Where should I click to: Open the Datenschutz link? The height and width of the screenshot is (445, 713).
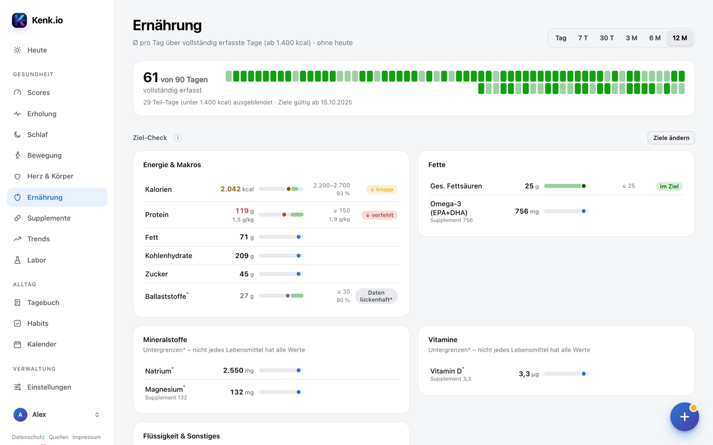(x=28, y=437)
